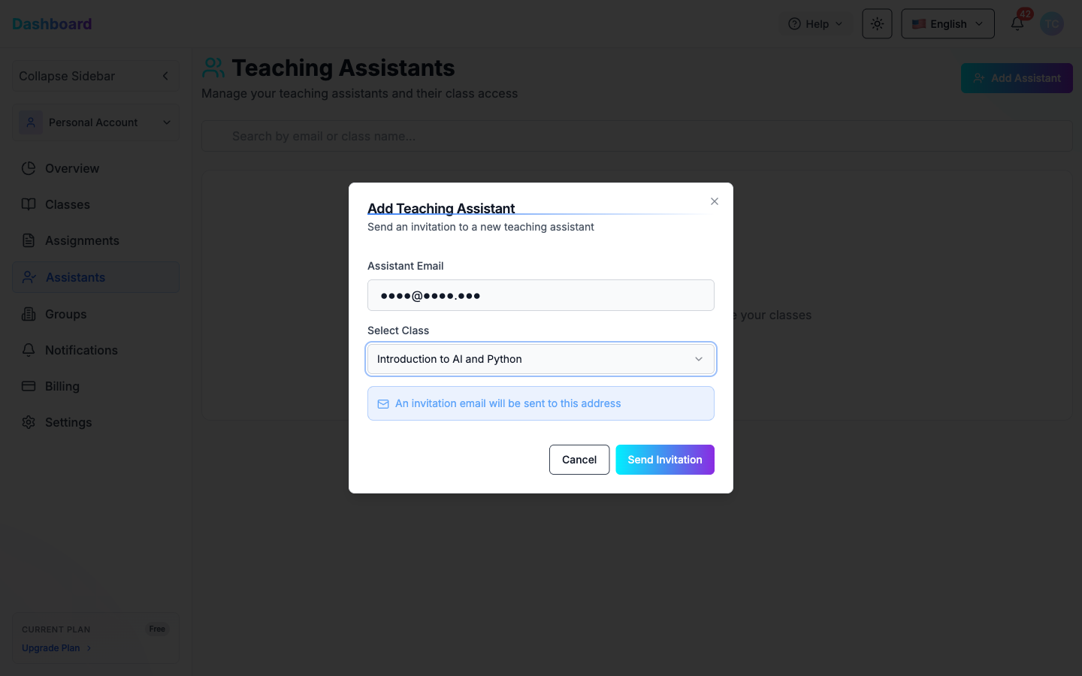This screenshot has width=1082, height=676.
Task: Click the Overview pie chart icon
Action: 29,168
